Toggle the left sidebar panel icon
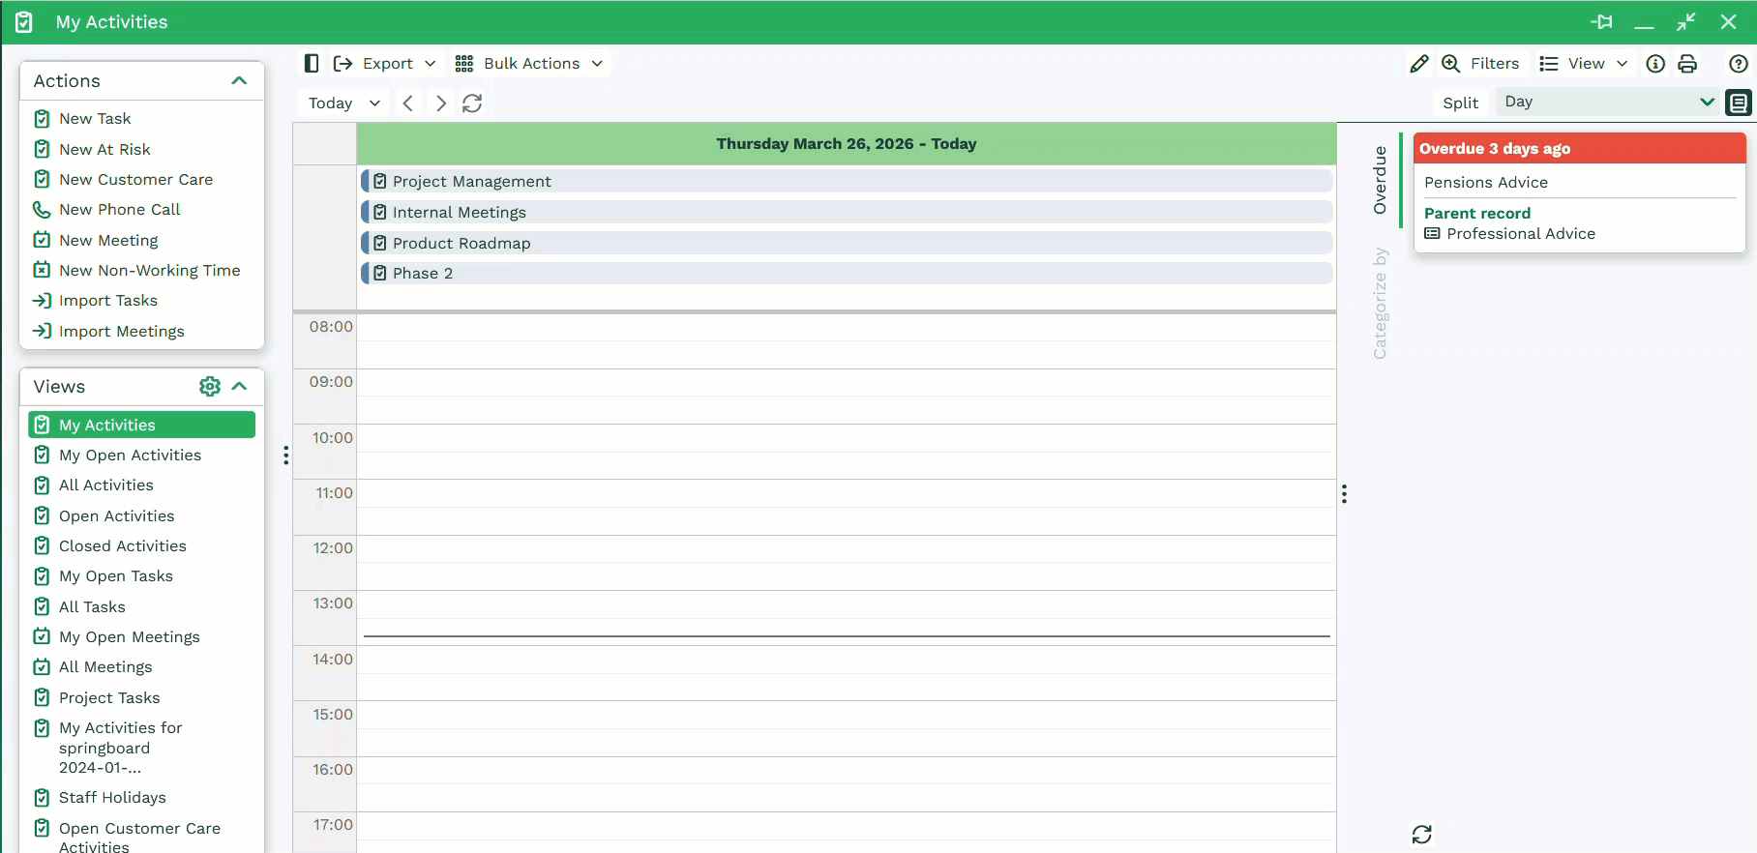1757x853 pixels. (x=312, y=64)
